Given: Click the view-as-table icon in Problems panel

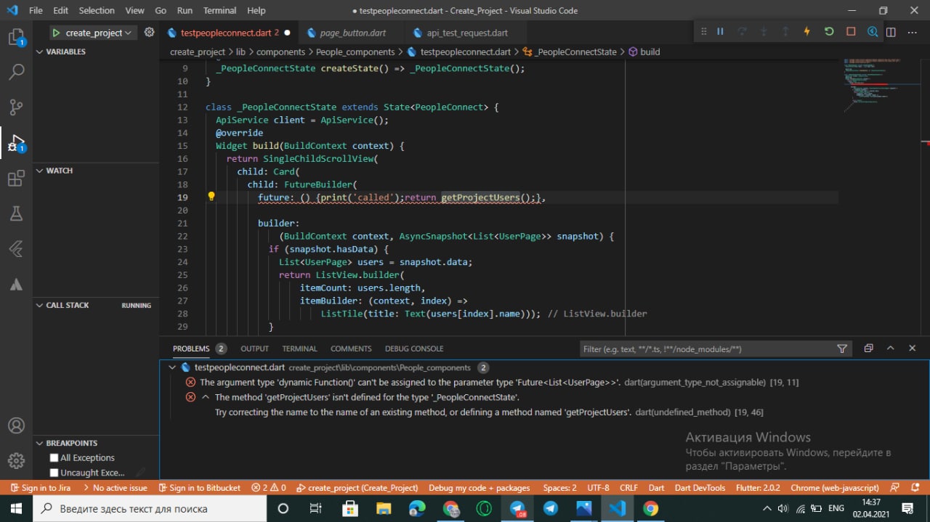Looking at the screenshot, I should tap(868, 348).
